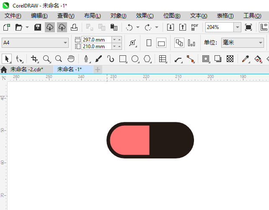
Task: Save the document with the floppy icon
Action: pyautogui.click(x=38, y=27)
